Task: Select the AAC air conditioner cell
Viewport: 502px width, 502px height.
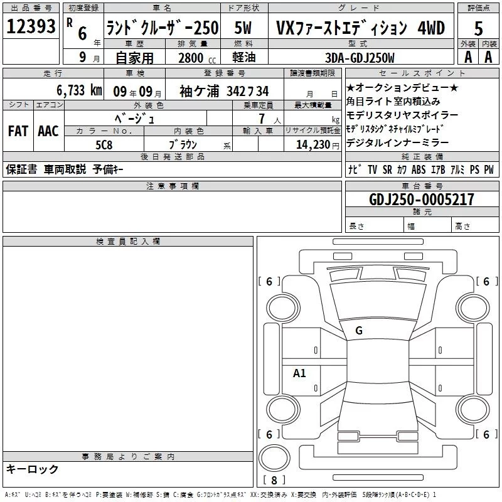Action: pos(48,131)
